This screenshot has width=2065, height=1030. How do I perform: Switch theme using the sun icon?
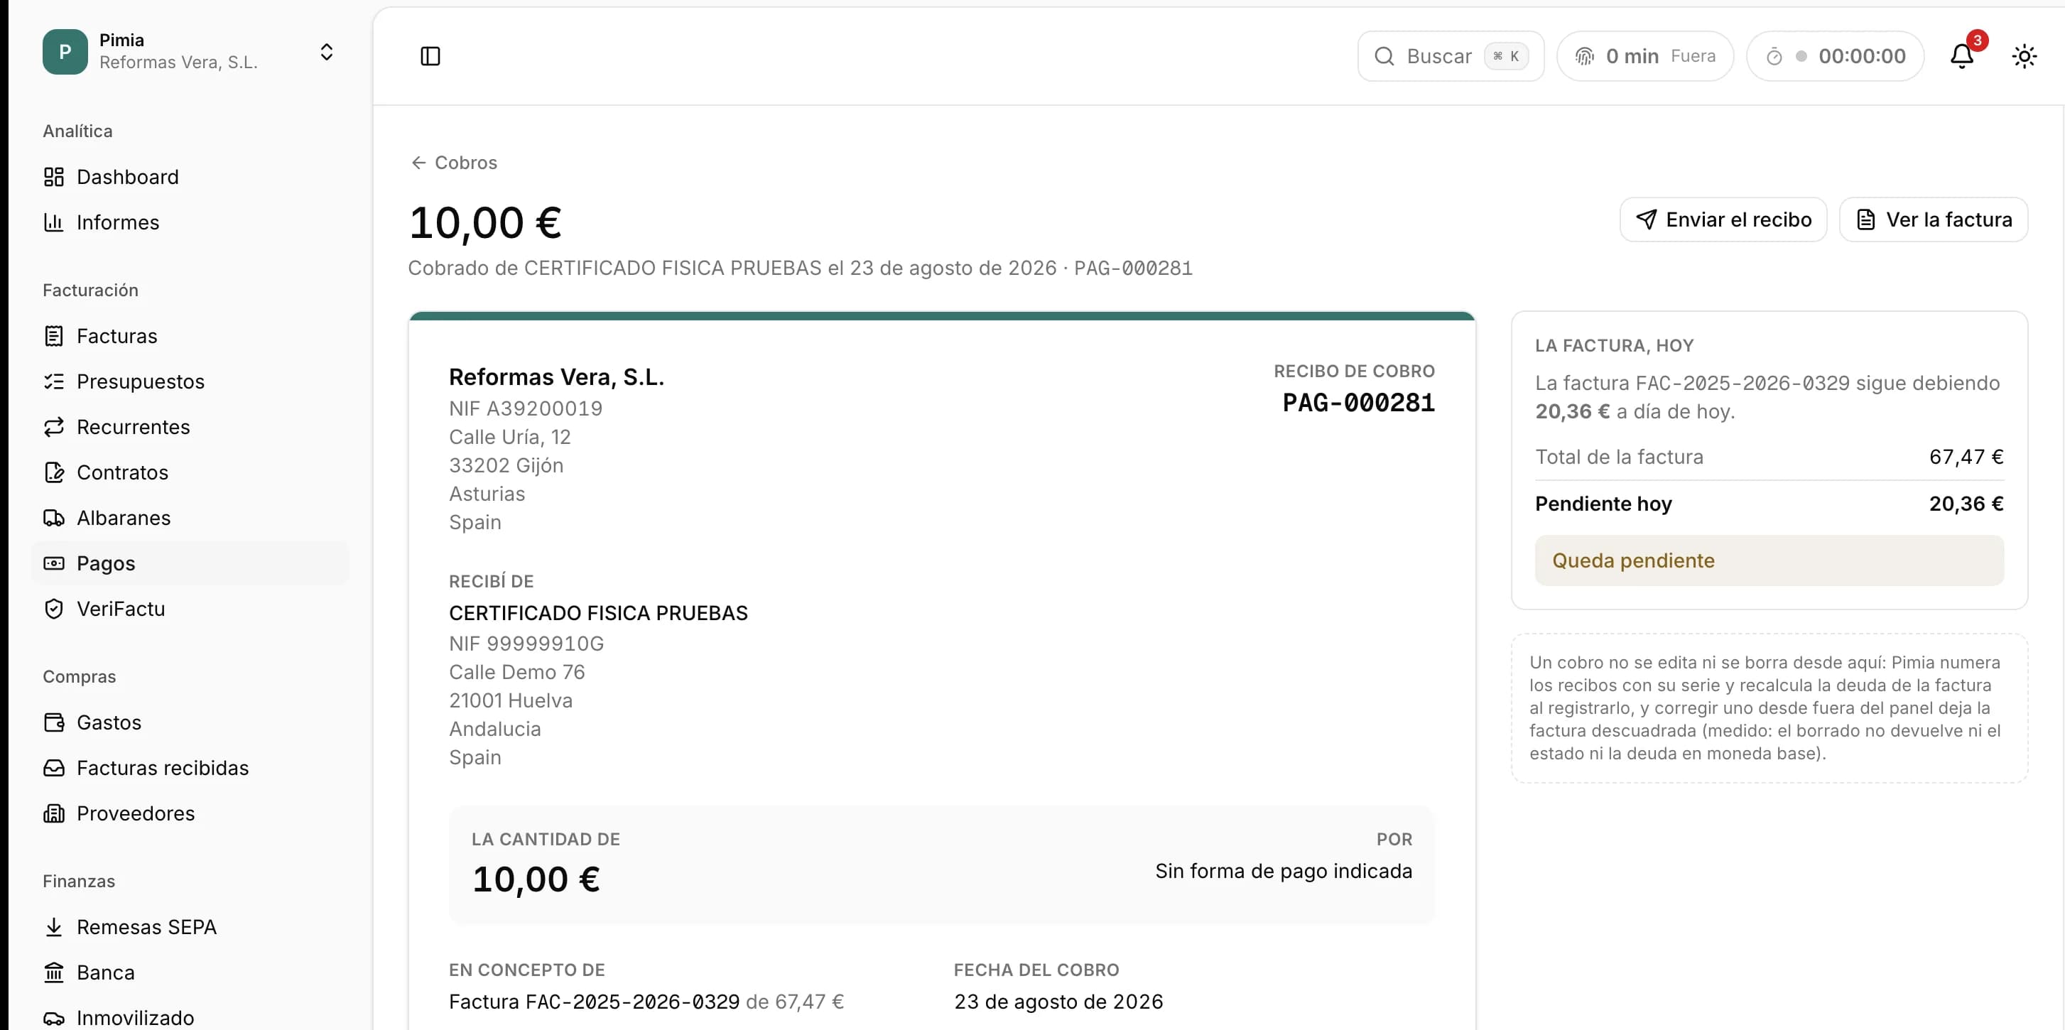tap(2024, 56)
